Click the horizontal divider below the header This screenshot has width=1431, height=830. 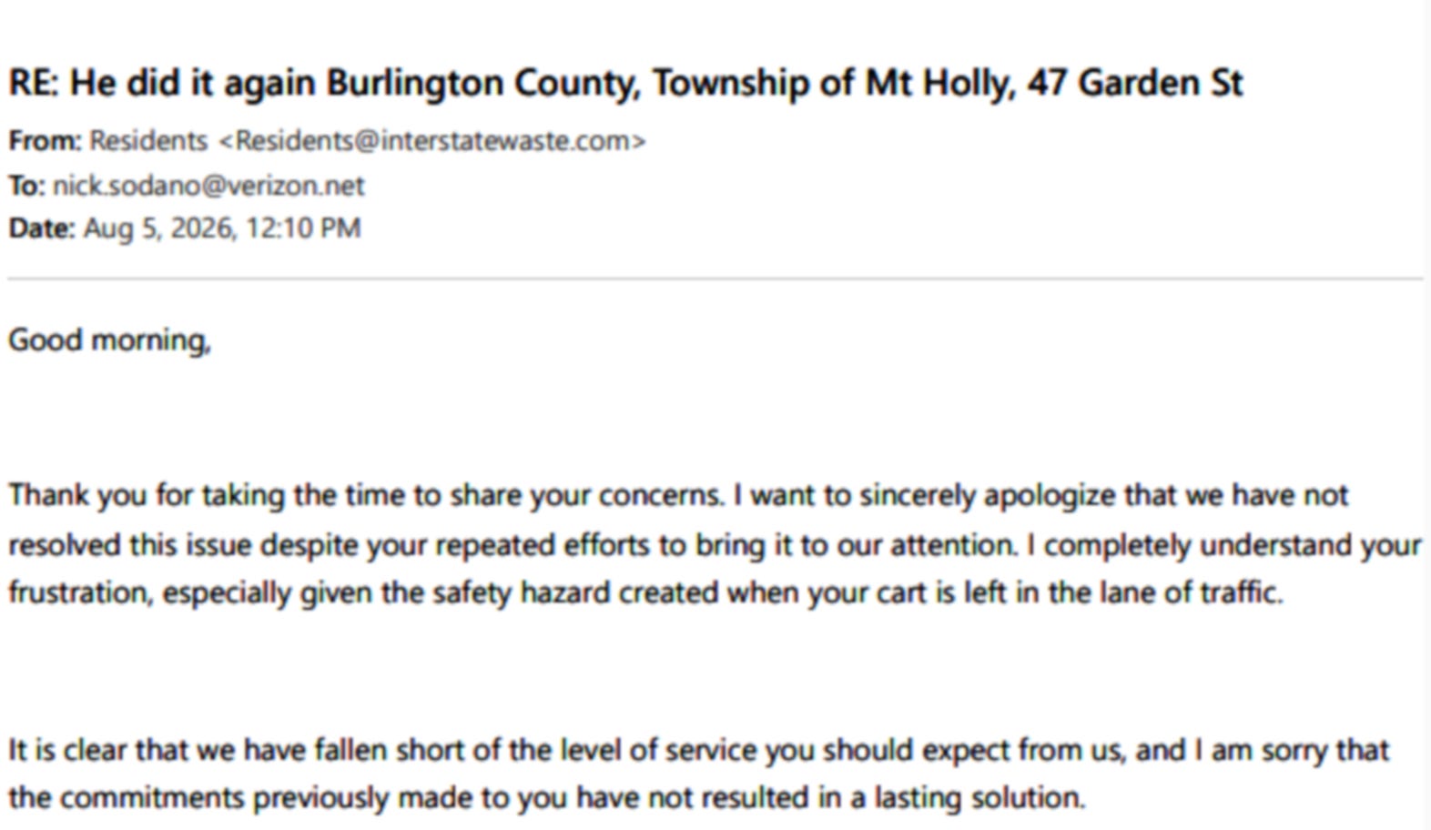point(715,278)
